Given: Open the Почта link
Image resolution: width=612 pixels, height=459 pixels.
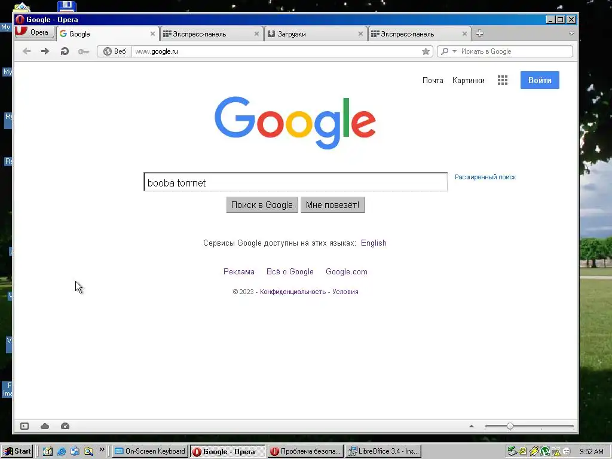Looking at the screenshot, I should click(433, 81).
